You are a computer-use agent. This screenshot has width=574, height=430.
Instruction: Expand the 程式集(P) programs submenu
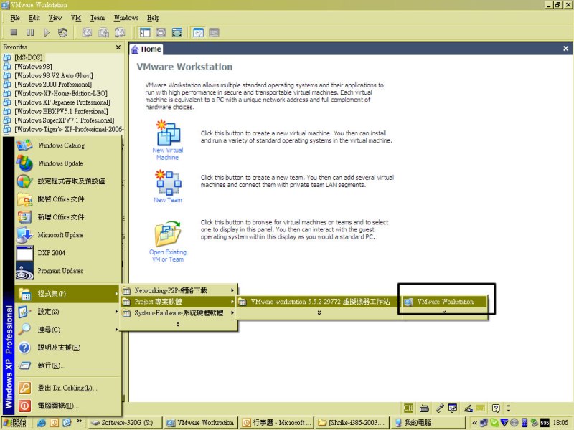pyautogui.click(x=67, y=294)
